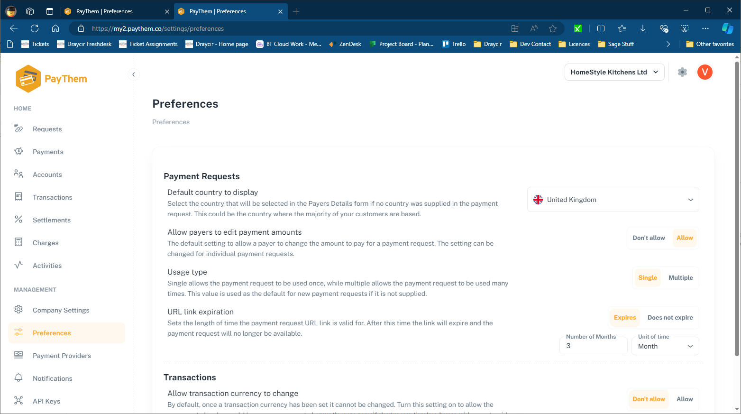Open the ZenDesk bookmark

tap(345, 44)
